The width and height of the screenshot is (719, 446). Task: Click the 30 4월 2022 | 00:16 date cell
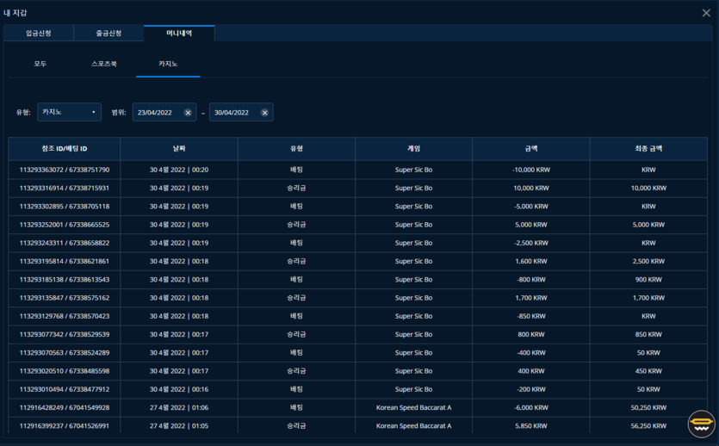(x=179, y=390)
